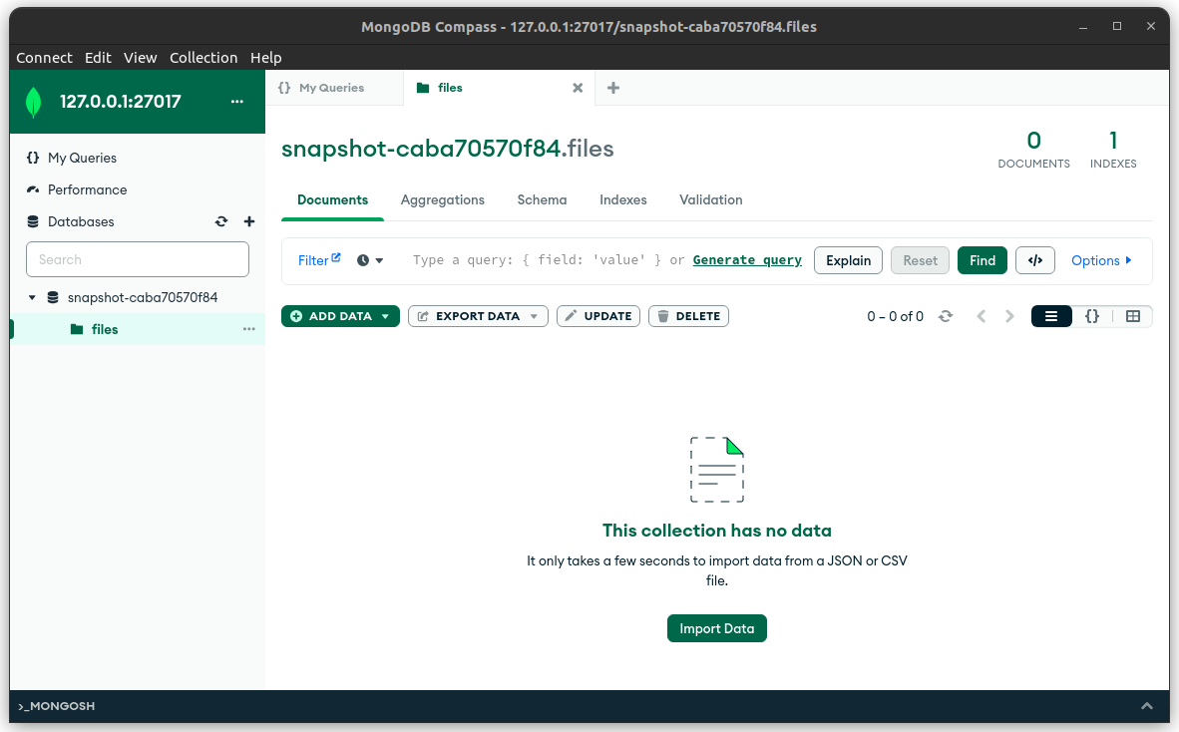Open the Collection menu
The width and height of the screenshot is (1179, 732).
[203, 57]
